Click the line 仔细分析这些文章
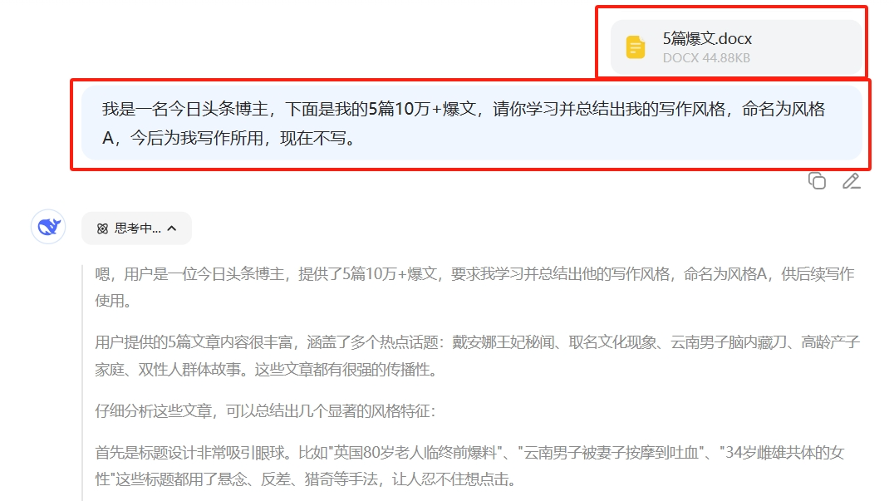Viewport: 894px width, 501px height. tap(265, 411)
